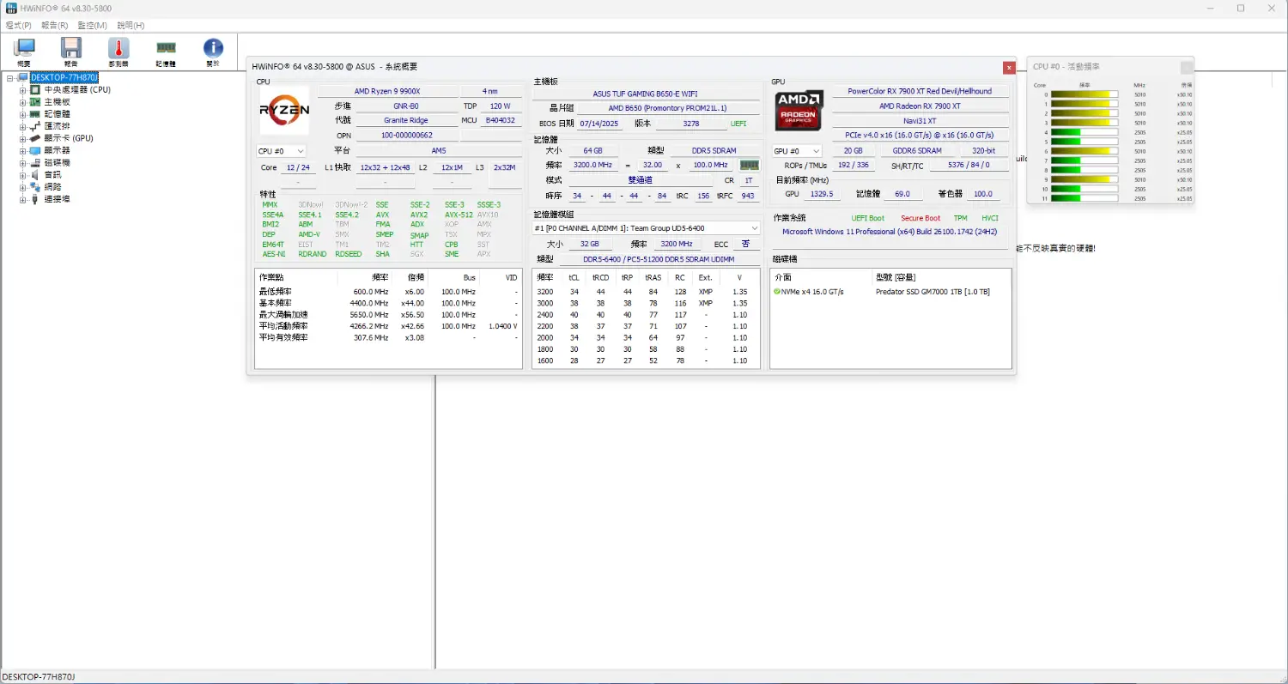Select the 磁碟機 tree item
Image resolution: width=1288 pixels, height=684 pixels.
click(57, 162)
